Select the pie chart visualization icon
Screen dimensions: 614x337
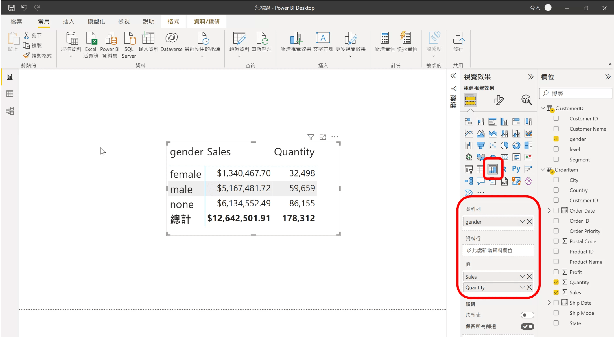505,145
